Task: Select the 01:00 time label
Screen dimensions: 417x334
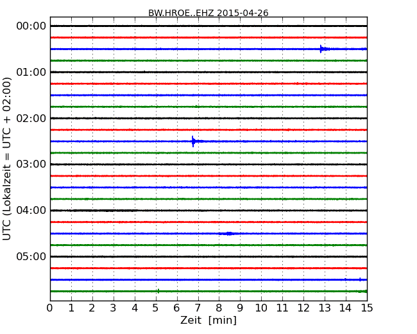Action: 31,72
